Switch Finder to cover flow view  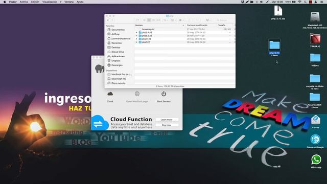158,20
